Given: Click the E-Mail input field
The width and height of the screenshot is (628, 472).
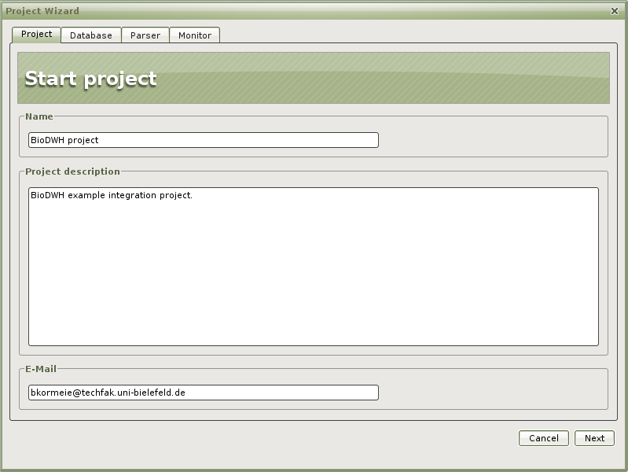Looking at the screenshot, I should click(204, 393).
